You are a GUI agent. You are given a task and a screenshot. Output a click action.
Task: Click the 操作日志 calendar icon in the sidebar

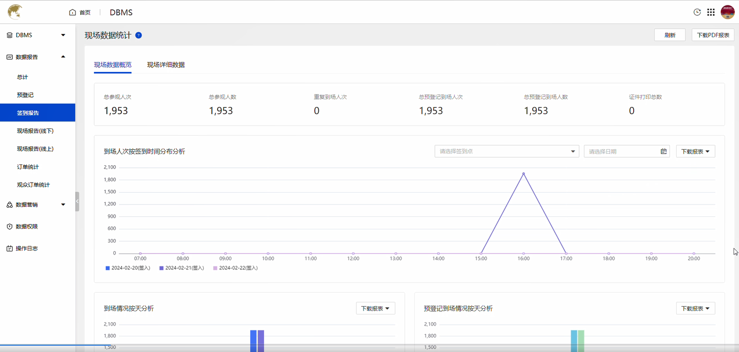(10, 248)
